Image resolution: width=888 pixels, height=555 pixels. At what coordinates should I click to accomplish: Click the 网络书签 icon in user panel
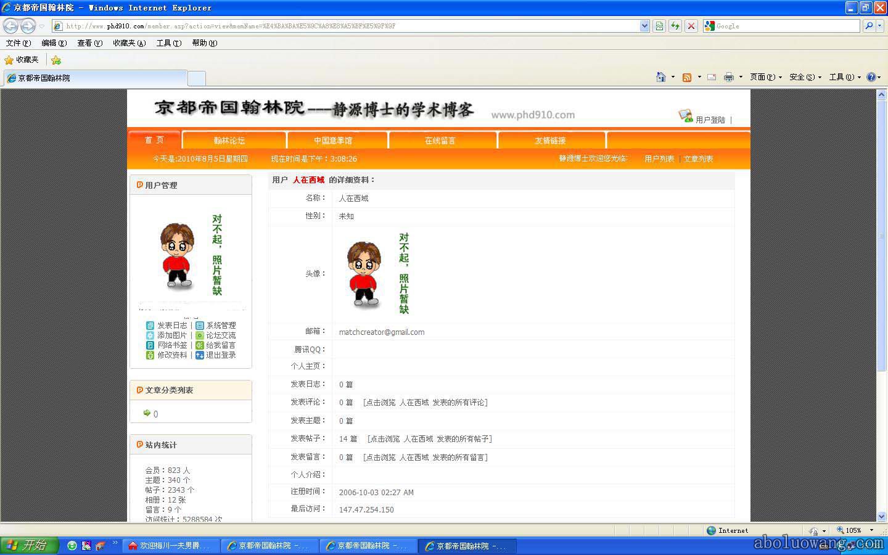point(150,345)
